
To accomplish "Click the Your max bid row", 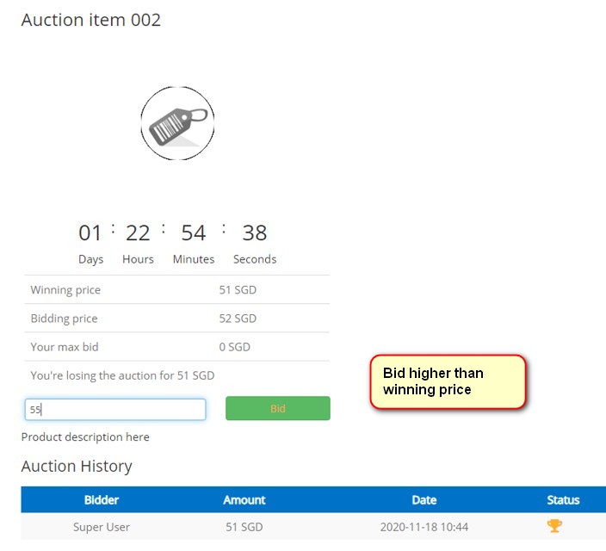I will (176, 347).
